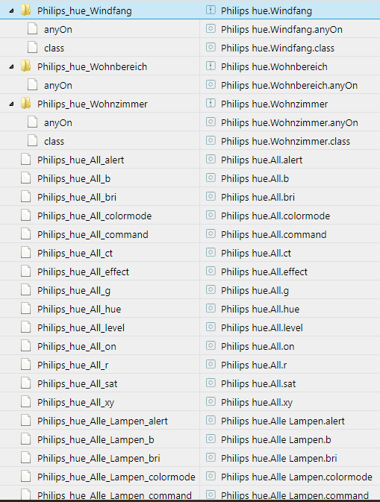Click the Philips hue.All.xy name

click(257, 403)
